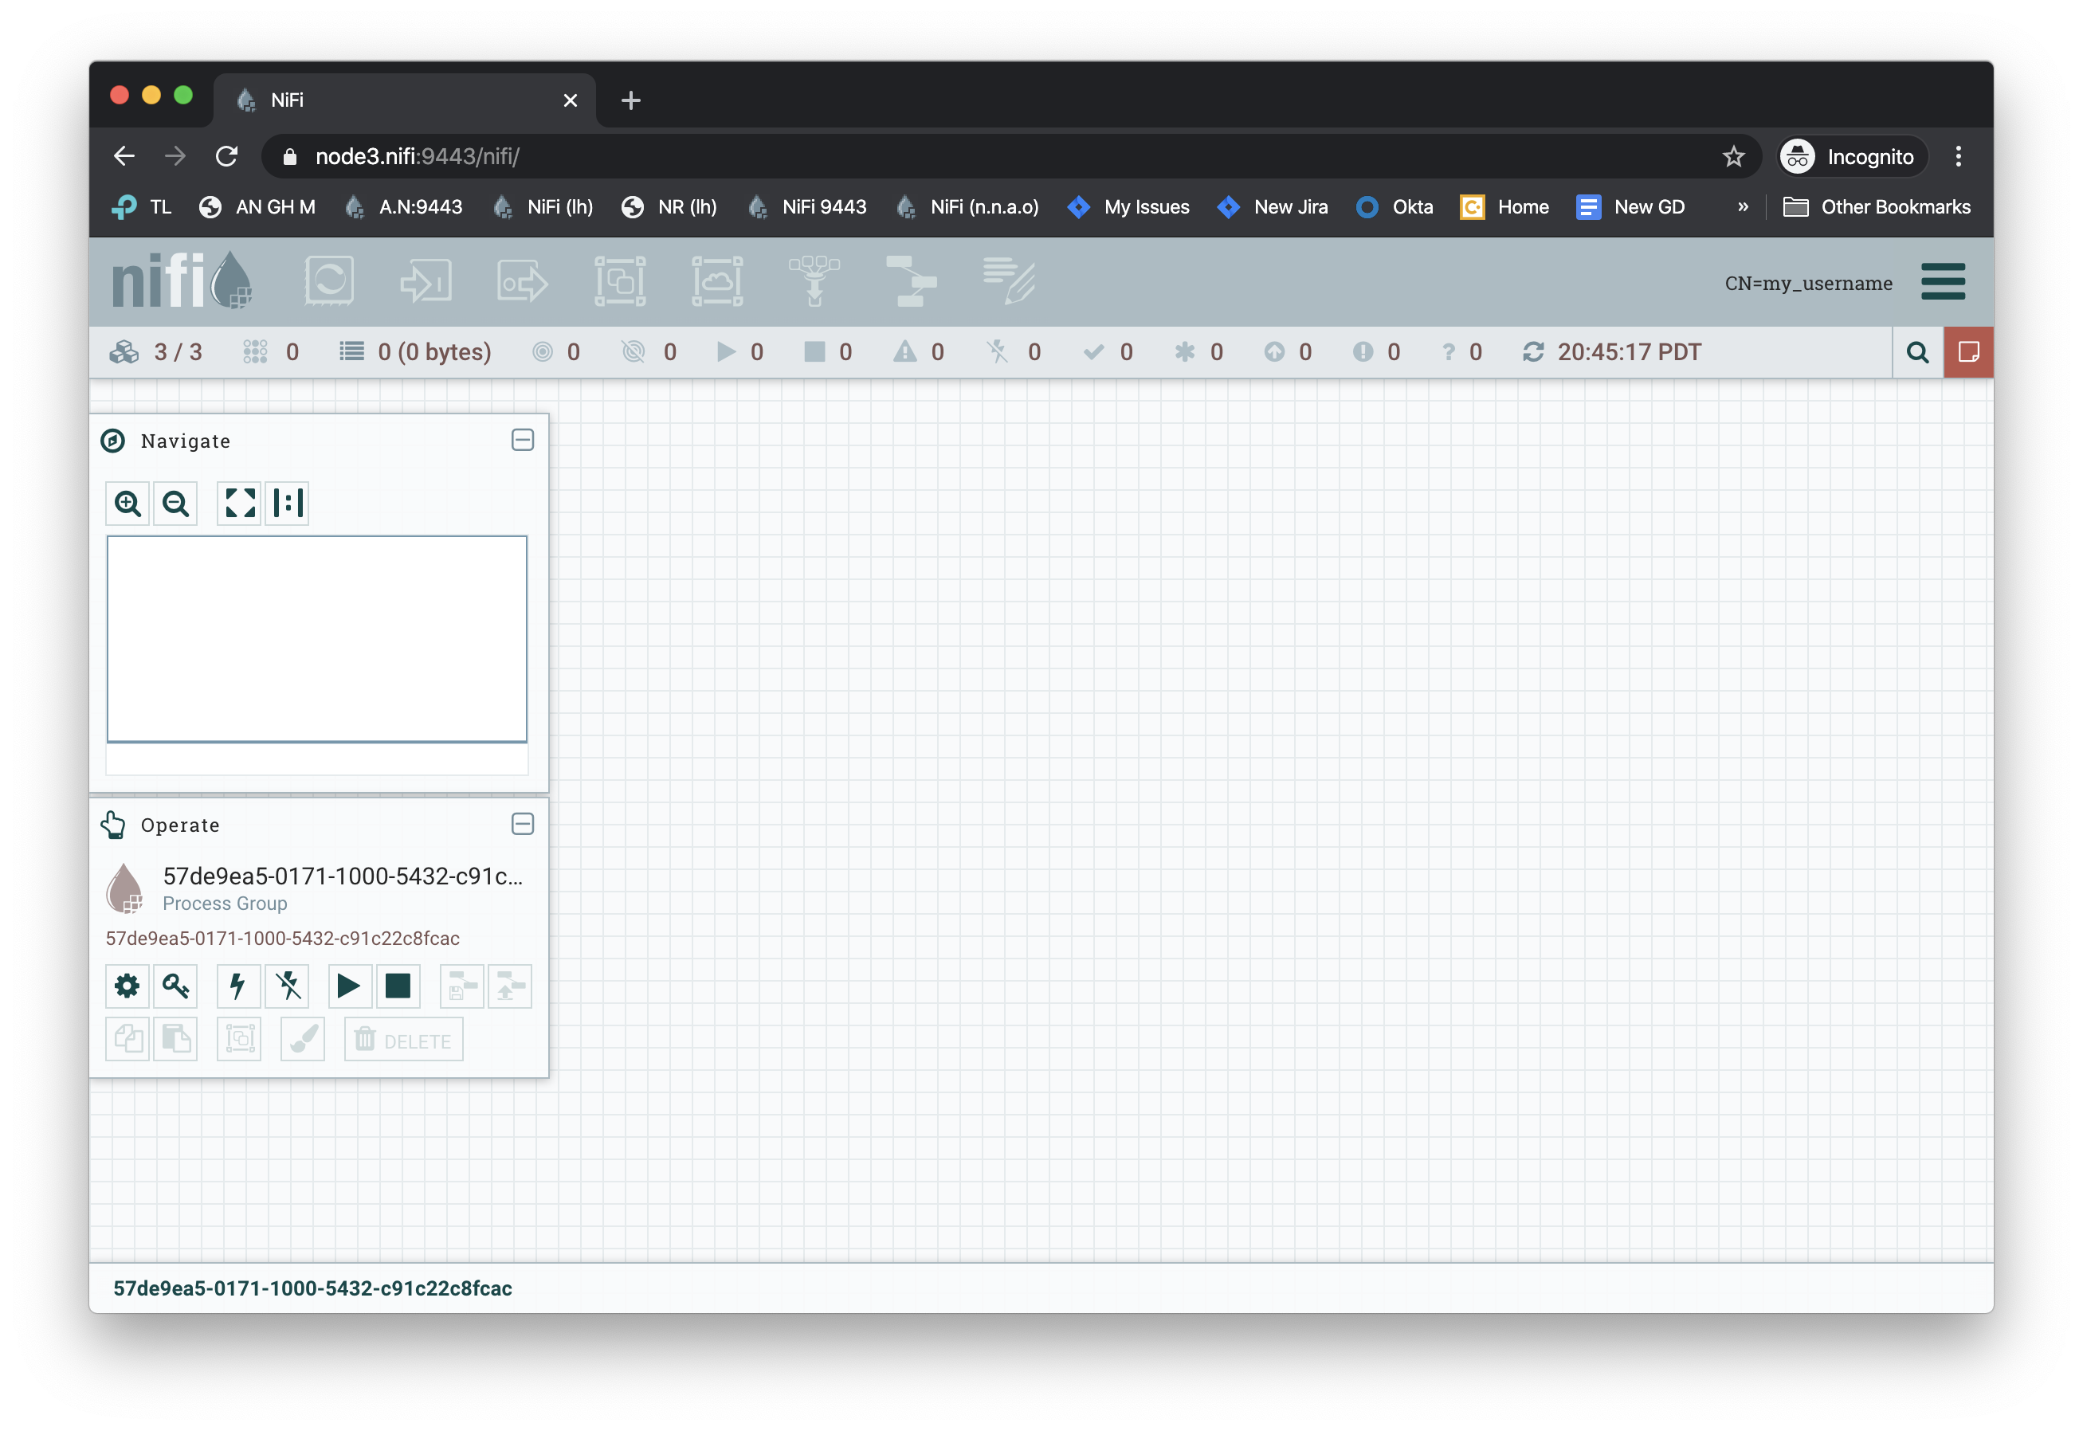Open the global hamburger menu

(x=1942, y=282)
